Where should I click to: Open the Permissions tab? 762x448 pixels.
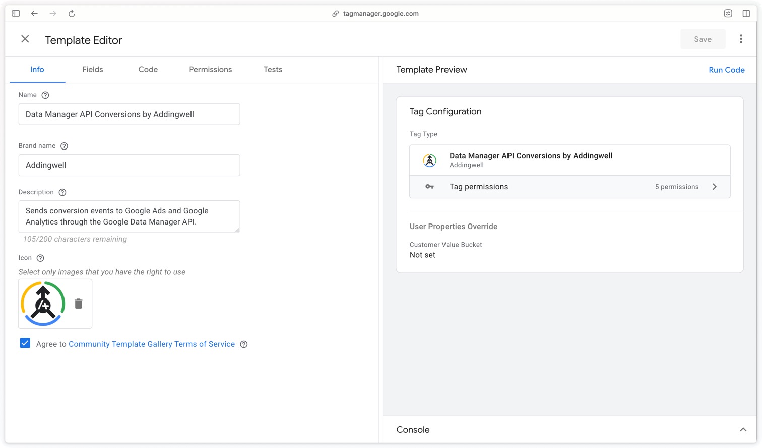(211, 70)
